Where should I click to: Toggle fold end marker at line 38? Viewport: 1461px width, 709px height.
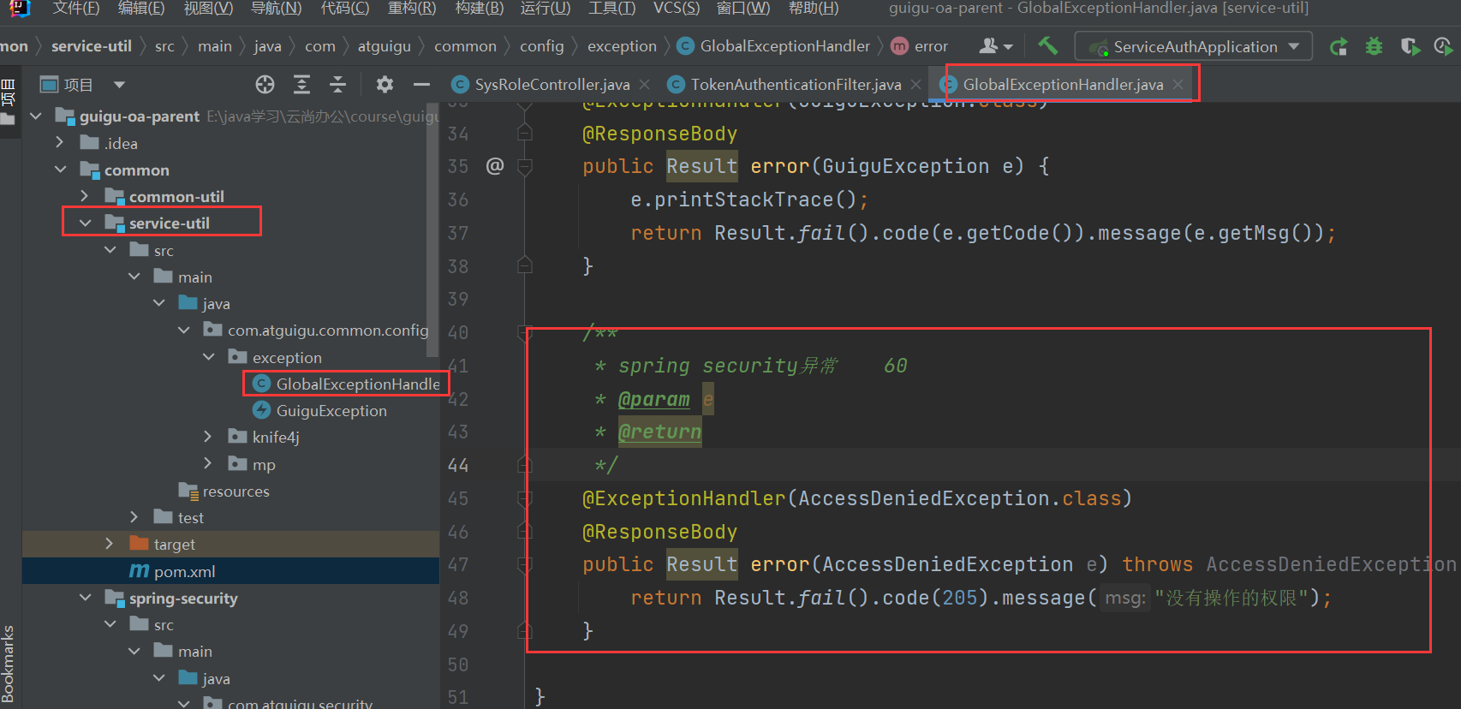(x=525, y=265)
